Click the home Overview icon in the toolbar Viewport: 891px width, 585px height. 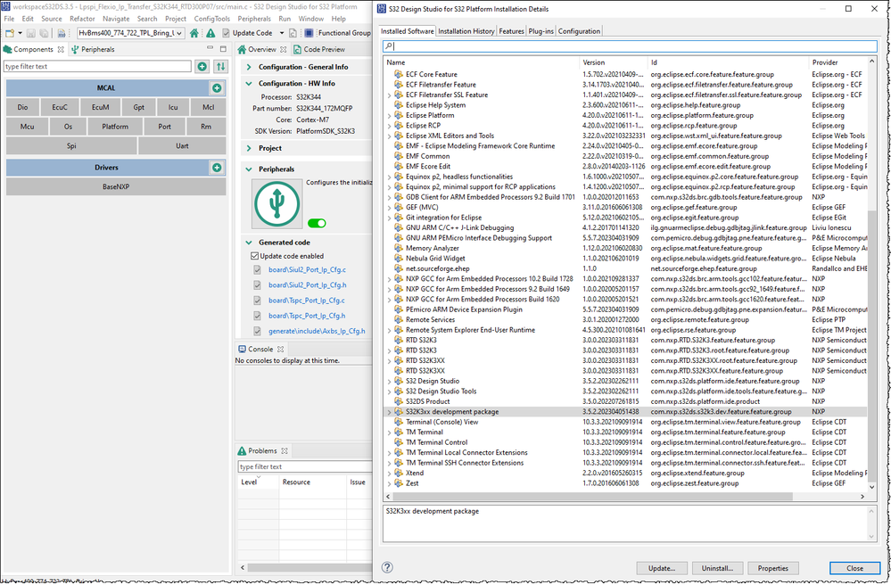[194, 33]
